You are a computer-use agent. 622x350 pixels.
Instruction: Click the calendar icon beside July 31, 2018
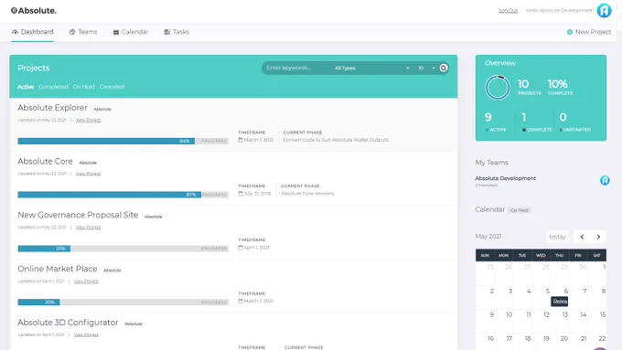[x=241, y=194]
